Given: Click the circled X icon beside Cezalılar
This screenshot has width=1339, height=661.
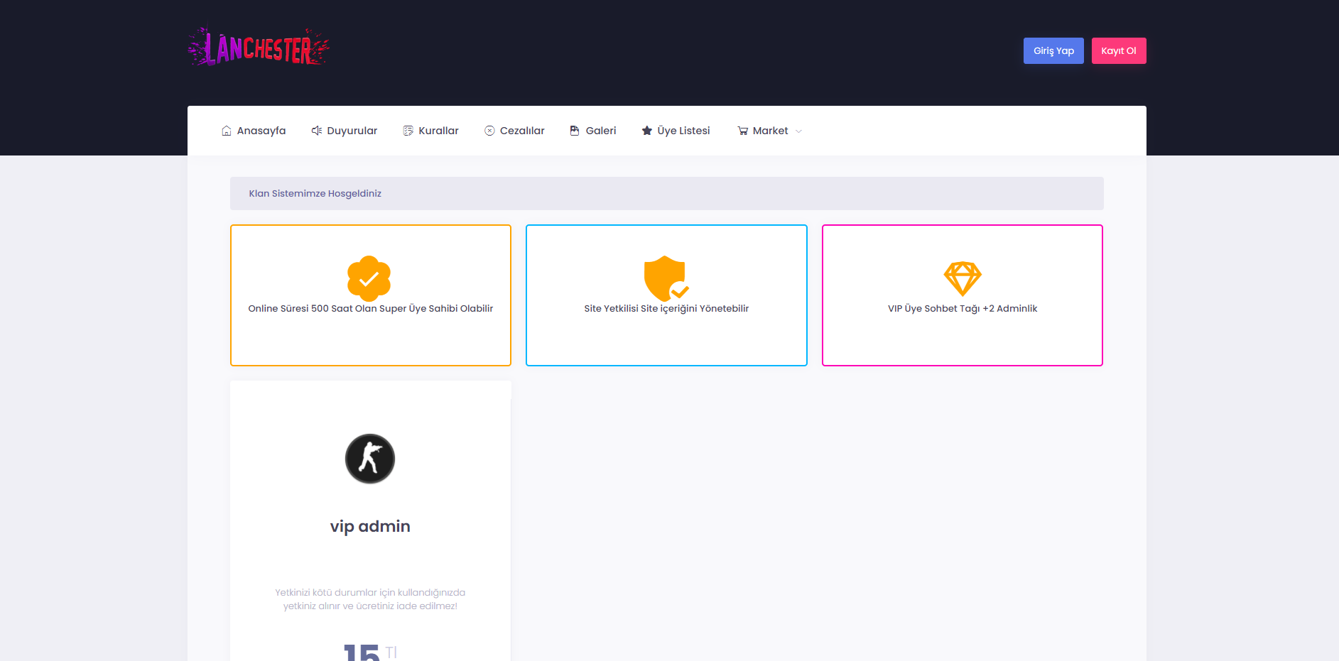Looking at the screenshot, I should pyautogui.click(x=489, y=131).
